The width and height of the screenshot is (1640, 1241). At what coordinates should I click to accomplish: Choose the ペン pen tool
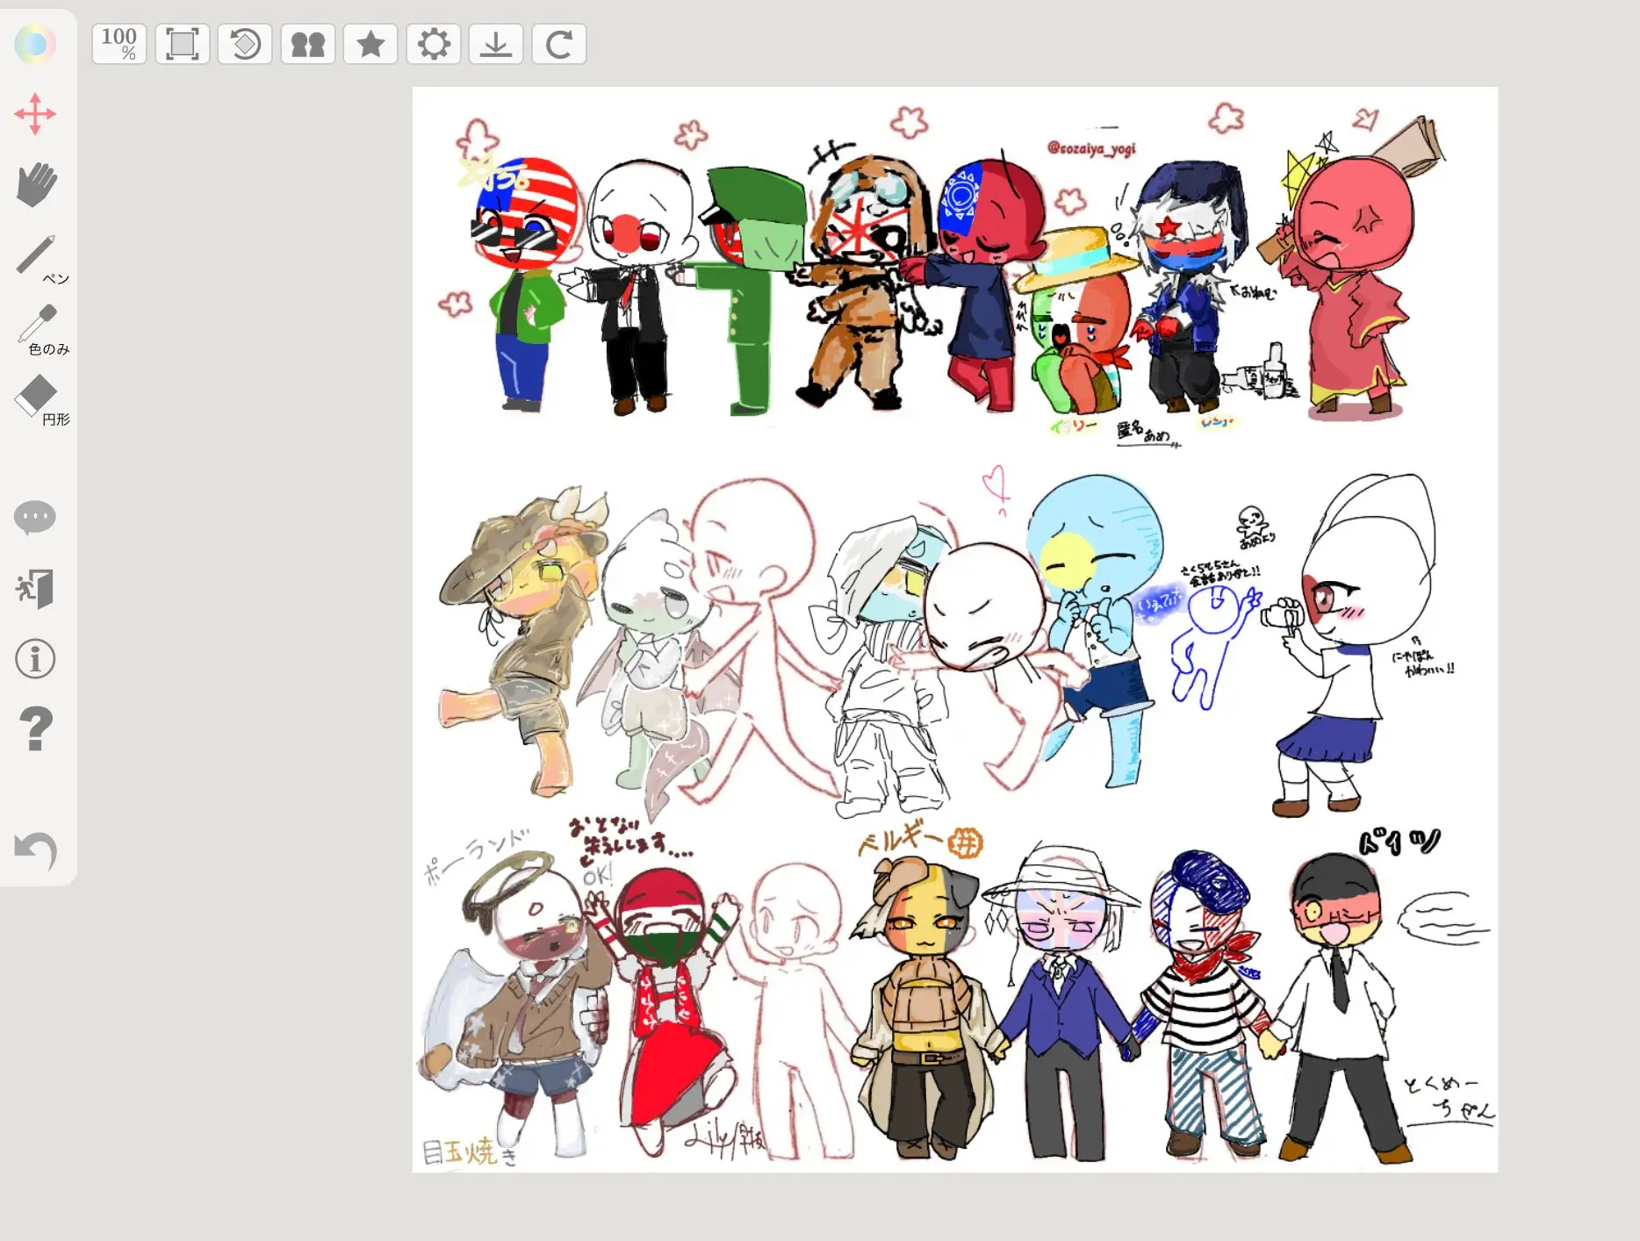(x=40, y=259)
